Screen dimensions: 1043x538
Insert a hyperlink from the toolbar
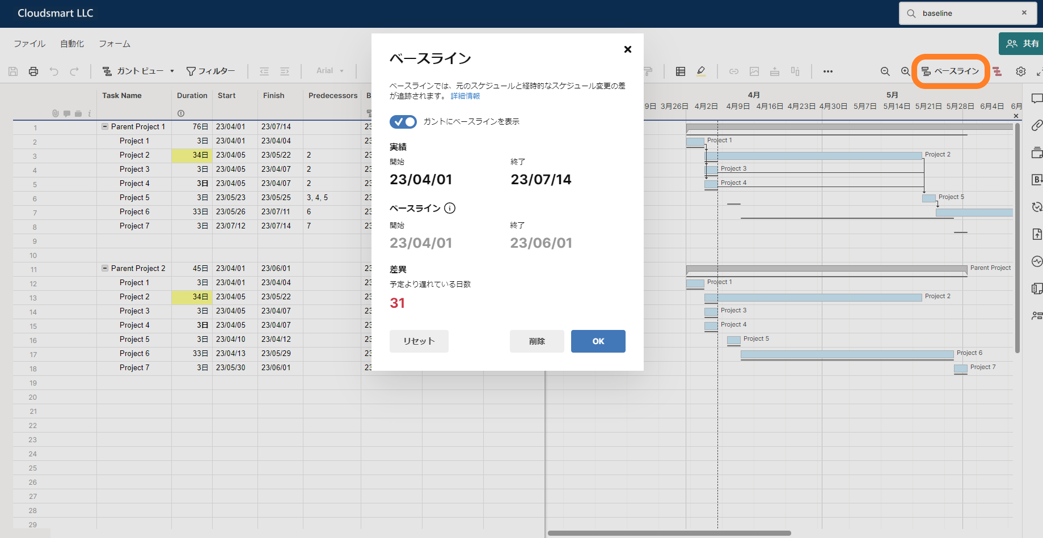[x=734, y=71]
